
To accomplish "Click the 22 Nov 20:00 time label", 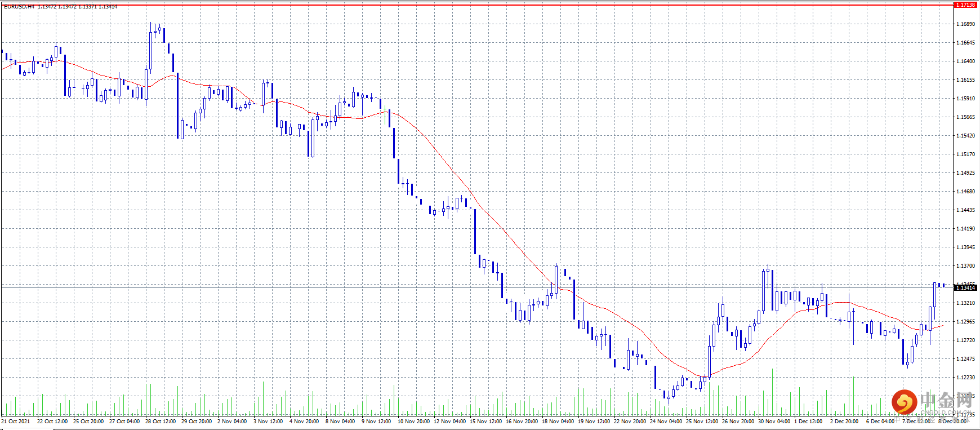I will (x=630, y=422).
